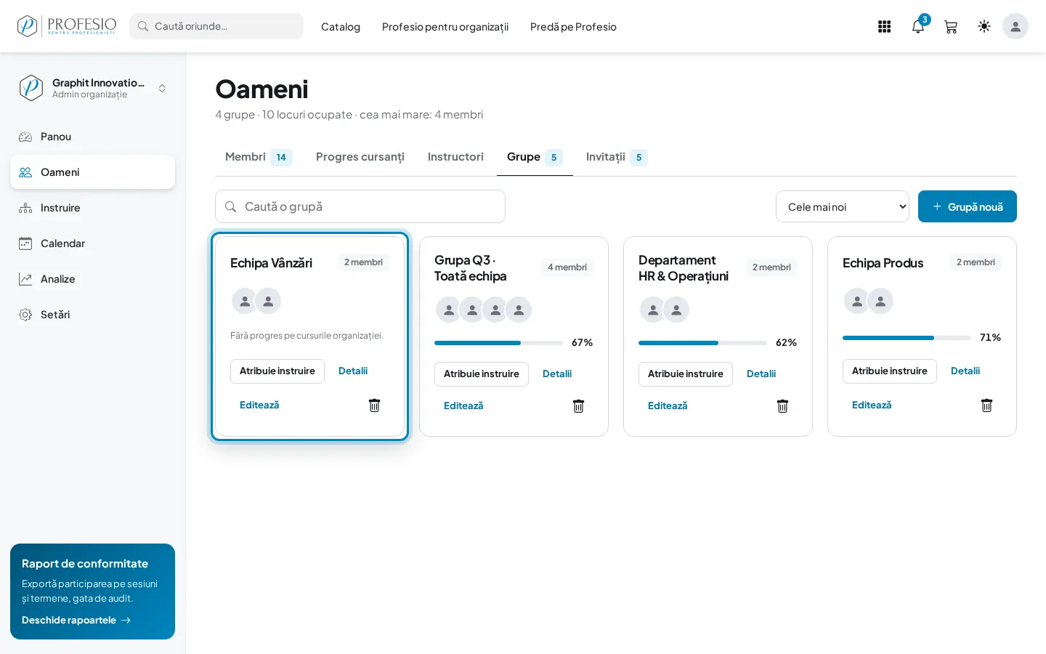Screen dimensions: 1046x654
Task: Delete the Echipa Vânzări group
Action: tap(374, 405)
